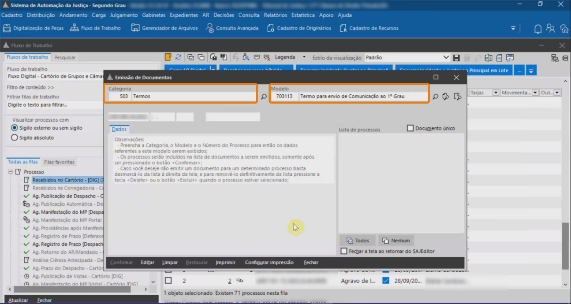Screen dimensions: 571x304
Task: Search models with the magnifier beside the Modelo field
Action: pyautogui.click(x=436, y=96)
